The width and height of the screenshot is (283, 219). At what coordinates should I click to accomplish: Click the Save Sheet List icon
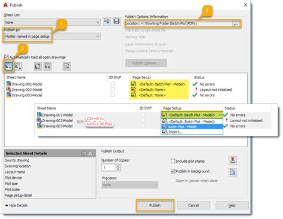(x=116, y=22)
